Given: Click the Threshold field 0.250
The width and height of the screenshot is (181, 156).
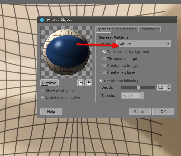Looking at the screenshot, I should point(131,96).
